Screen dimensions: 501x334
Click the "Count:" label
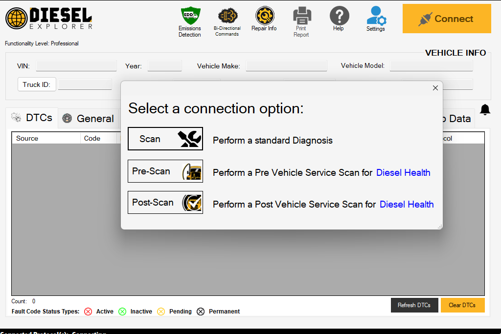click(19, 301)
